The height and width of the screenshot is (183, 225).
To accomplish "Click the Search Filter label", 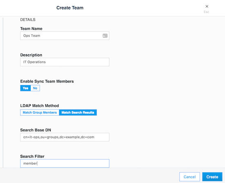I will (x=32, y=156).
